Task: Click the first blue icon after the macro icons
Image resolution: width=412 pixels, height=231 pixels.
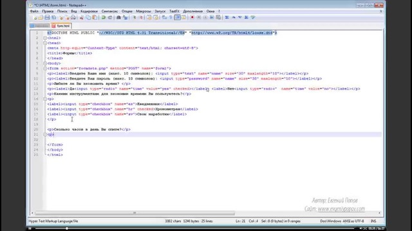Action: (x=227, y=17)
